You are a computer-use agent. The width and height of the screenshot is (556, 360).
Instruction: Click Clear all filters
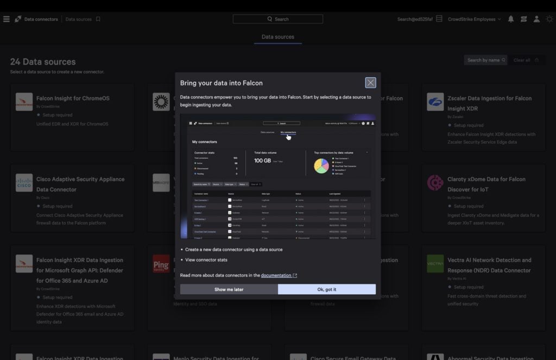(522, 60)
